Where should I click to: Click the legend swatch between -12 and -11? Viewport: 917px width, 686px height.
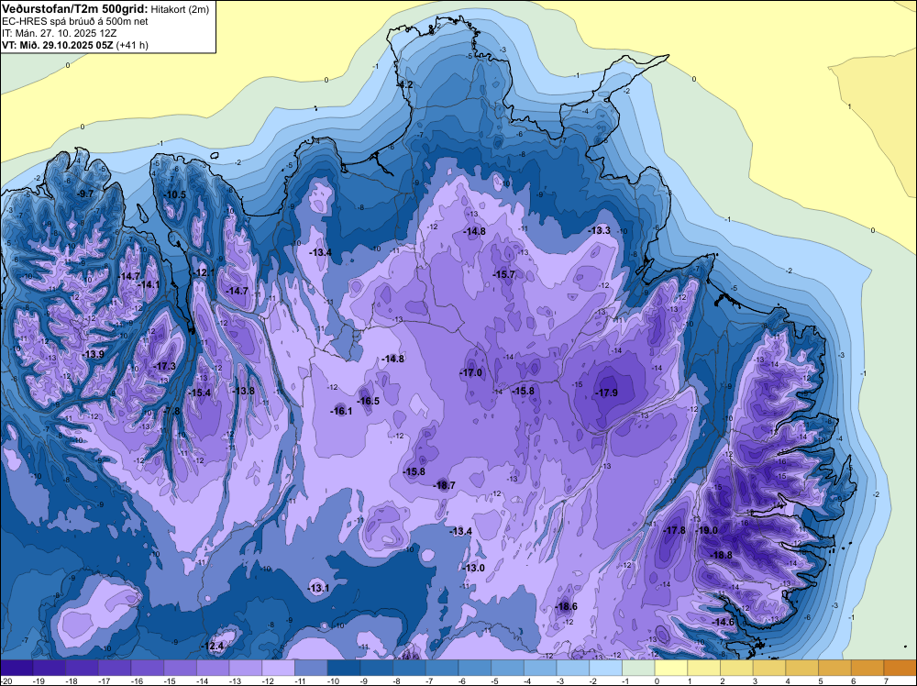click(279, 668)
